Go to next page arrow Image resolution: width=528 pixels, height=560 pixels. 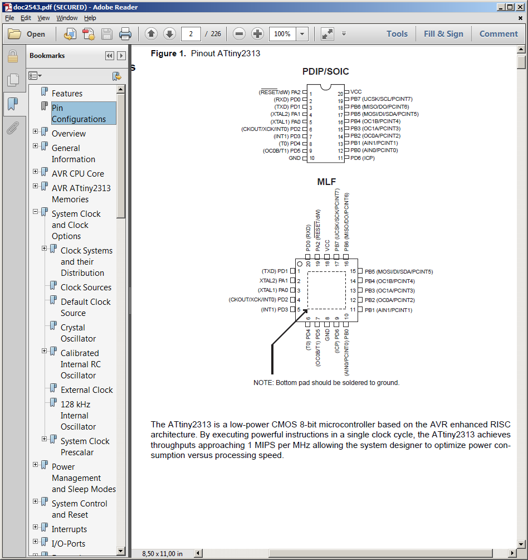tap(169, 34)
